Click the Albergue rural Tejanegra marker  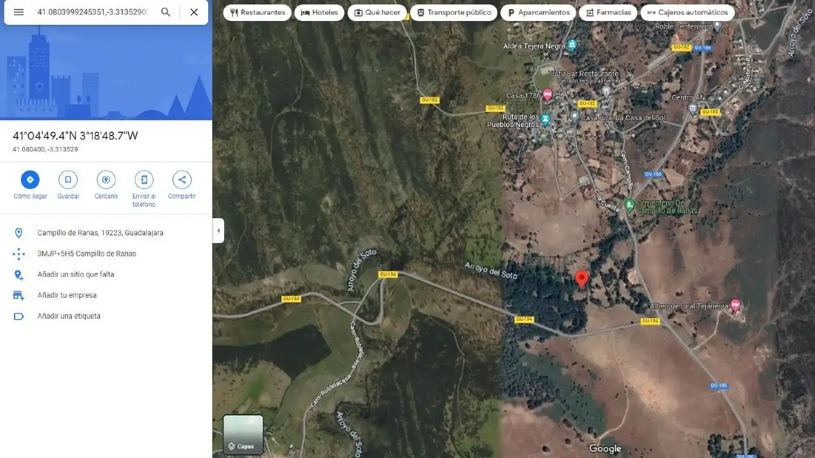point(735,305)
